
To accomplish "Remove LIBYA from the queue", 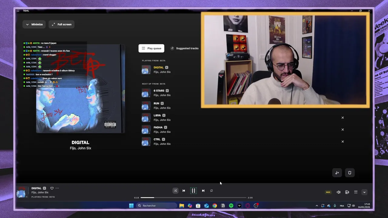I will (x=343, y=117).
